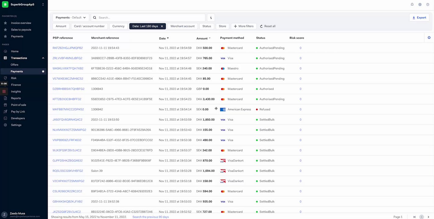Click the Home sidebar icon
Image resolution: width=434 pixels, height=219 pixels.
[5, 51]
